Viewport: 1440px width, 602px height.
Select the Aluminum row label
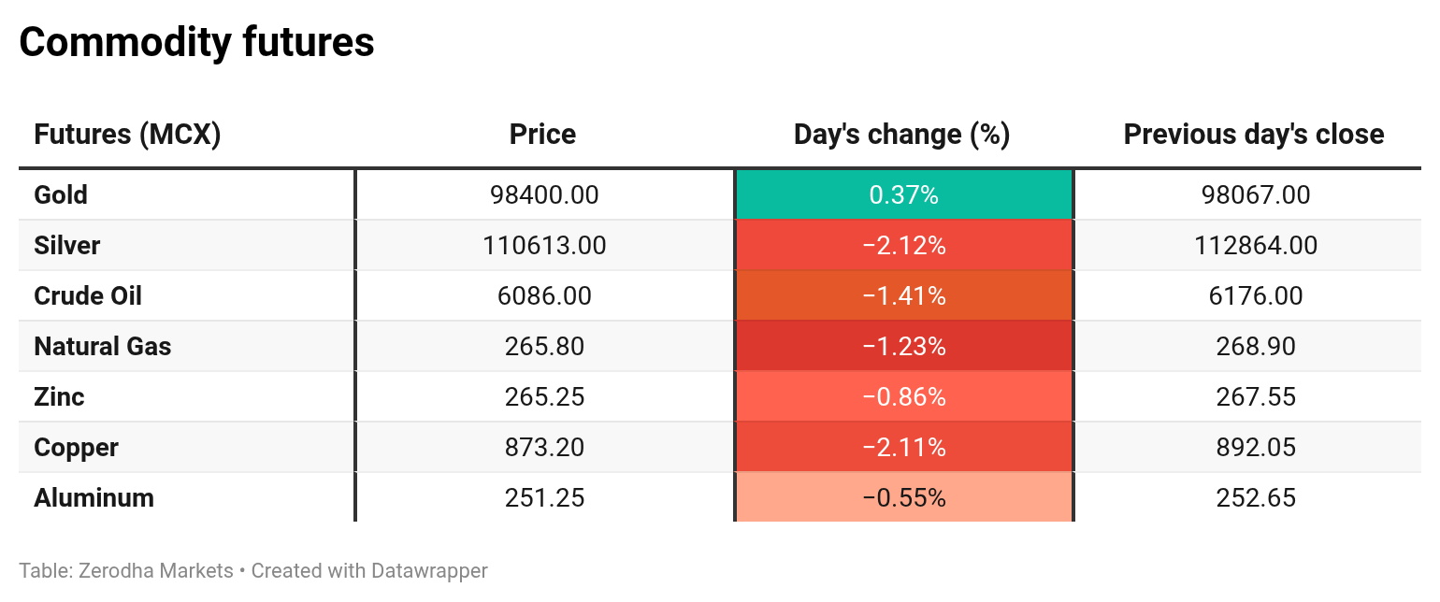94,498
